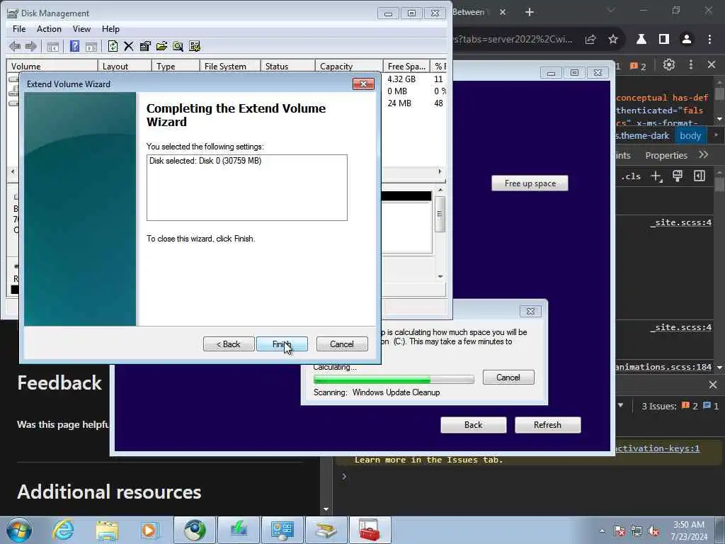Open the Action menu in Disk Management
The image size is (725, 544).
(x=49, y=28)
